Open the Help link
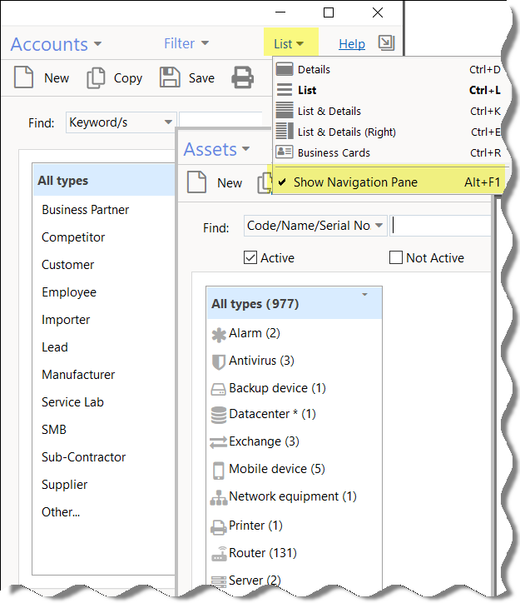Viewport: 520px width, 603px height. click(x=352, y=44)
